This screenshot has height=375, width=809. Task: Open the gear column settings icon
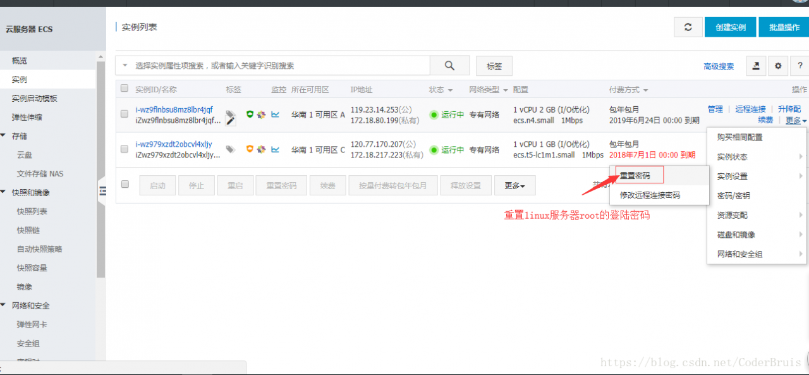(778, 66)
